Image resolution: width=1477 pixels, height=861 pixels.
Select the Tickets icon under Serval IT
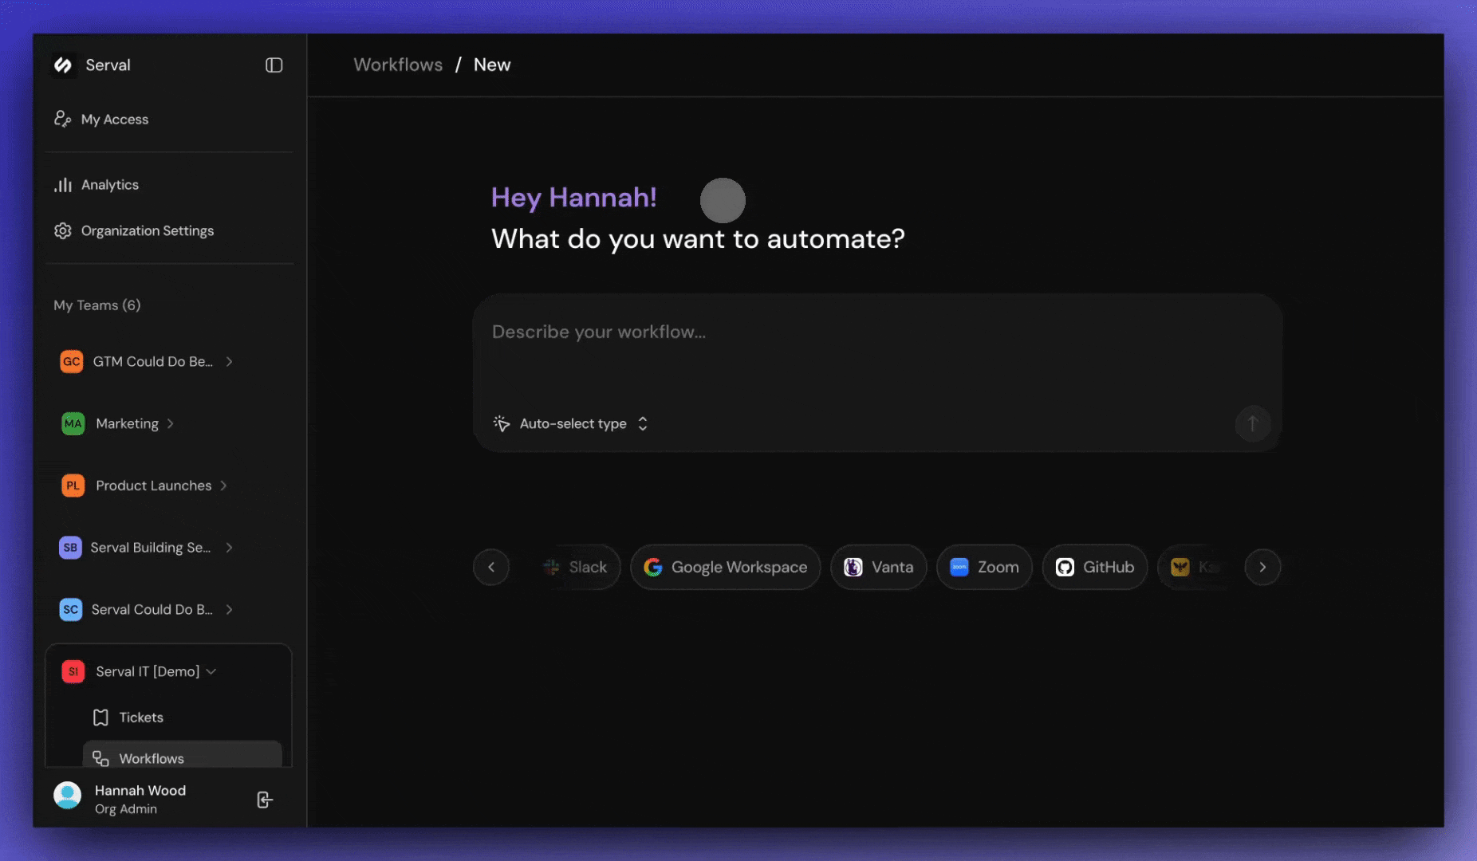coord(100,717)
